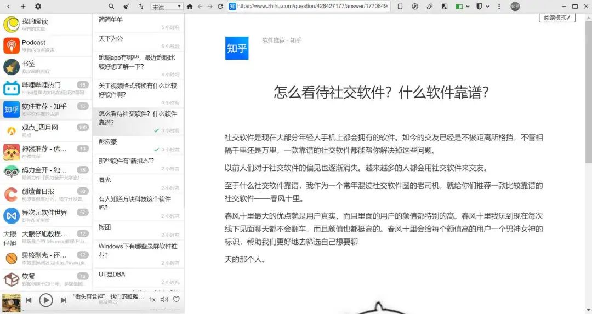Open the article 跑腿app有哪些

click(138, 65)
